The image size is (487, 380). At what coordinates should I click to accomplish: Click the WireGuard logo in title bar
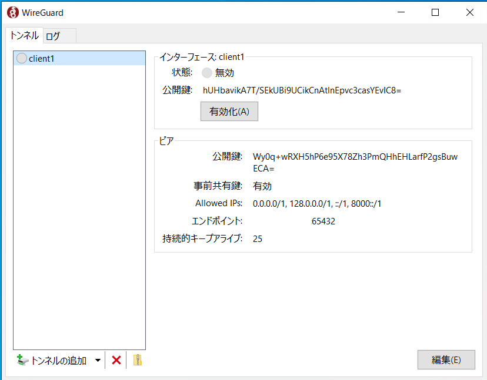13,13
